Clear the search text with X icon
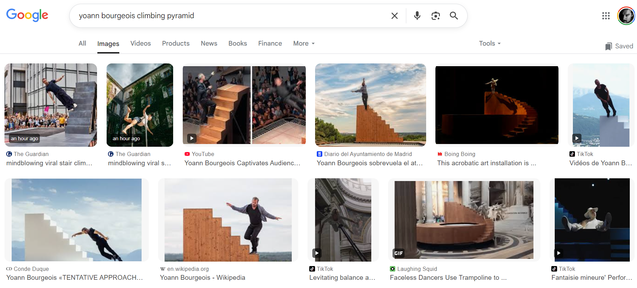Image resolution: width=637 pixels, height=288 pixels. coord(395,16)
